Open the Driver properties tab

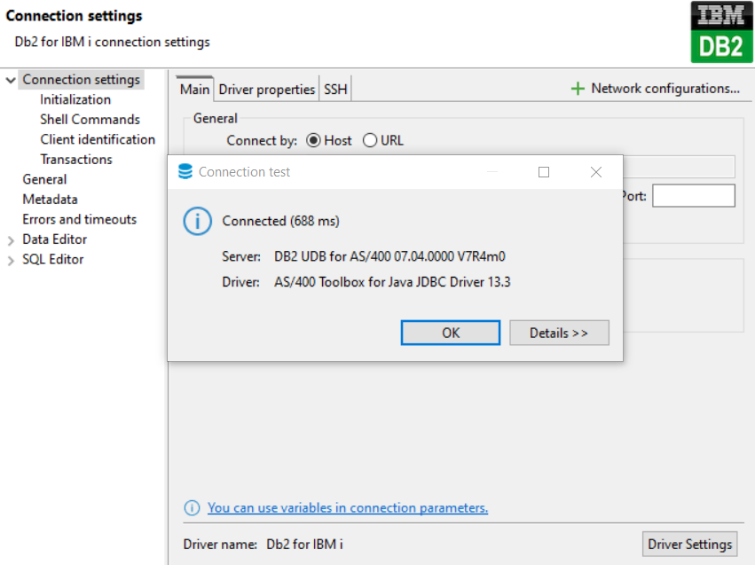tap(267, 90)
